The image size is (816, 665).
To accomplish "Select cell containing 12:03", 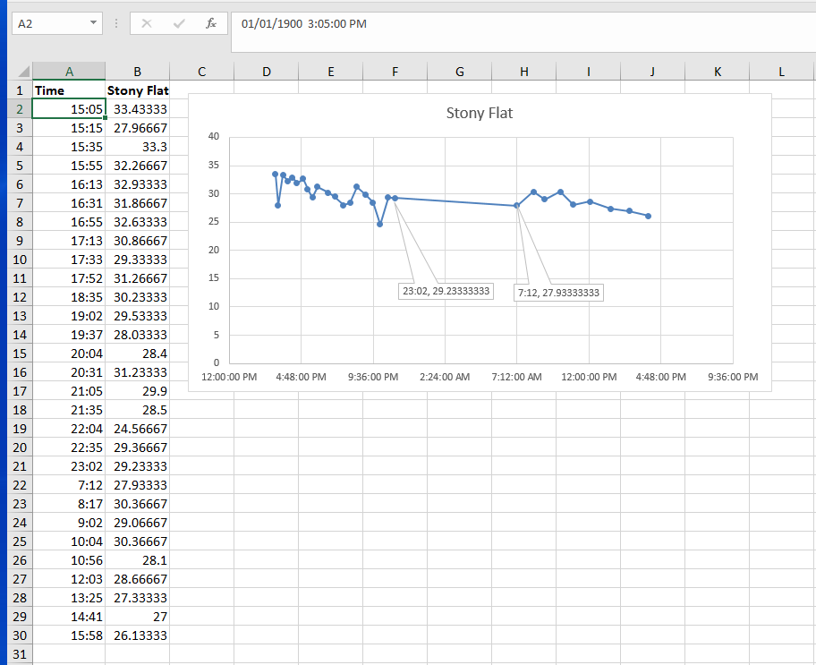I will point(69,579).
